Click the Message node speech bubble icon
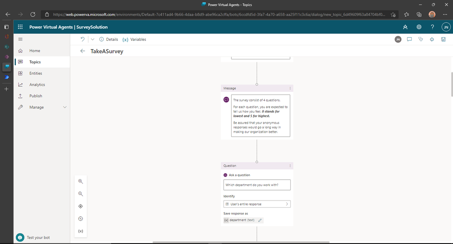Image resolution: width=453 pixels, height=244 pixels. [226, 100]
